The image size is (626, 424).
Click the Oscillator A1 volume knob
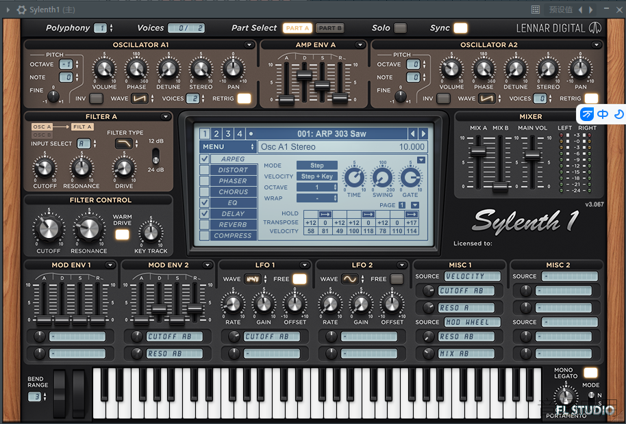tap(104, 69)
